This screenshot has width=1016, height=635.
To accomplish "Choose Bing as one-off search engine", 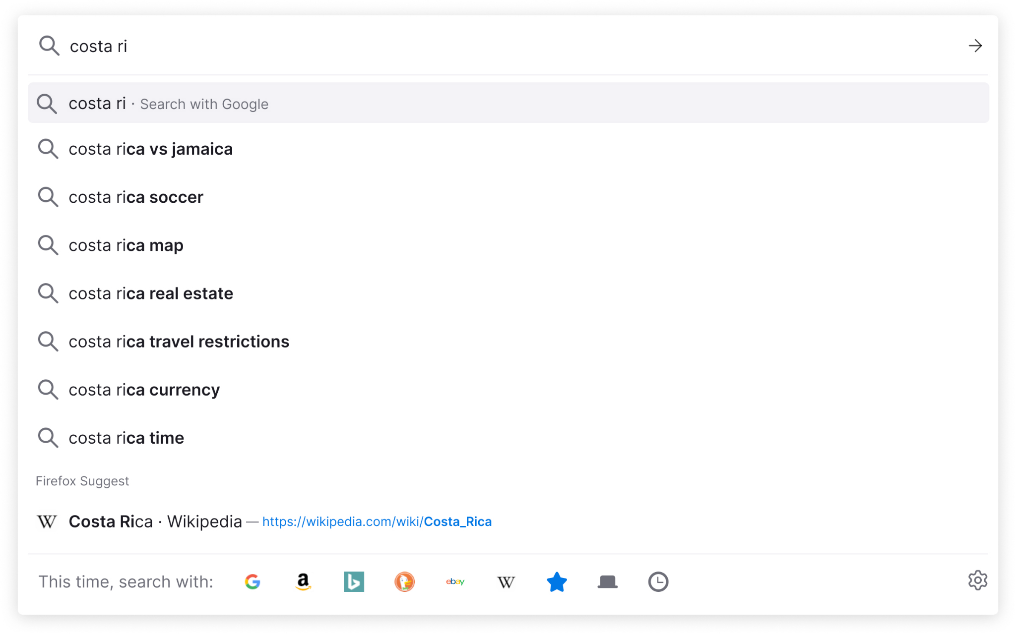I will pos(354,581).
